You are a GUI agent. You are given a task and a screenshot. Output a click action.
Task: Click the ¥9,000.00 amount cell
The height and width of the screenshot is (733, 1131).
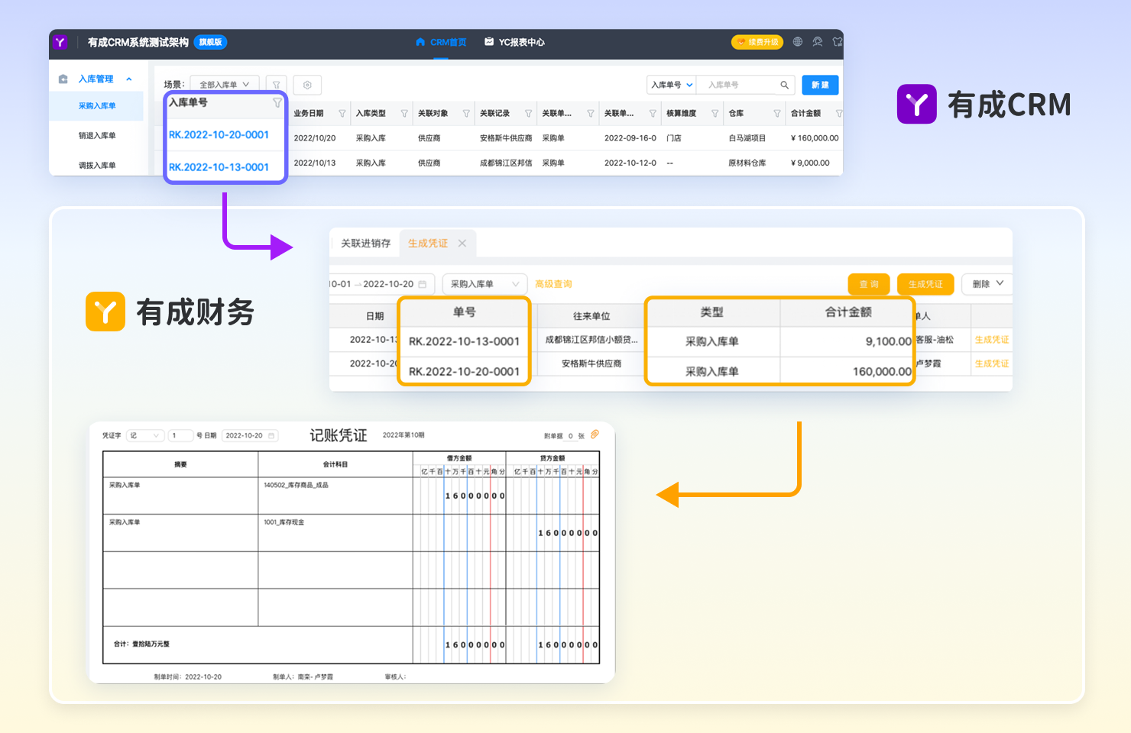coord(810,163)
